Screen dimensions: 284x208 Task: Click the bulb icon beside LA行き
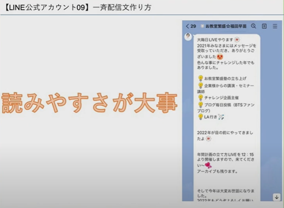point(201,117)
